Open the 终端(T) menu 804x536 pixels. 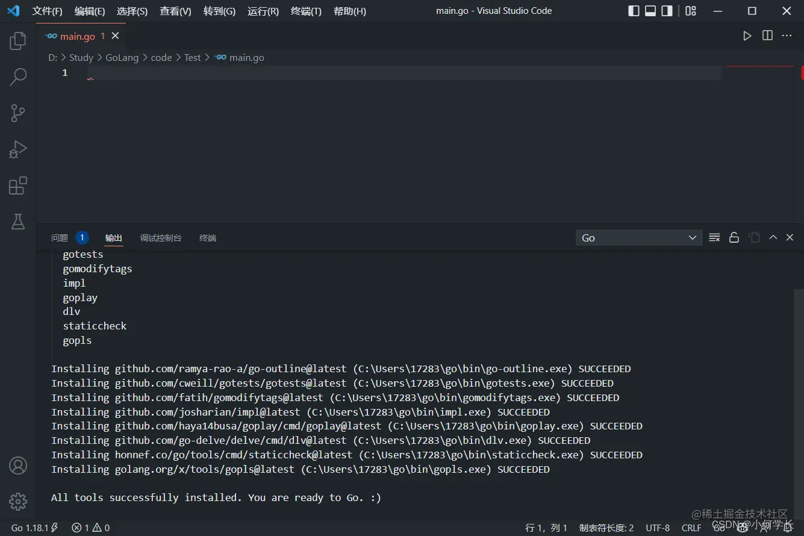306,11
